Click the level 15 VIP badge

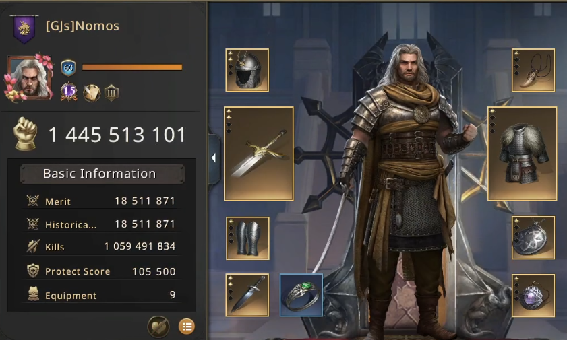(69, 92)
